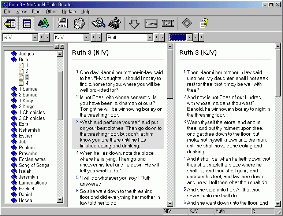Image resolution: width=283 pixels, height=216 pixels.
Task: Click the JX film strip icon
Action: [x=168, y=23]
